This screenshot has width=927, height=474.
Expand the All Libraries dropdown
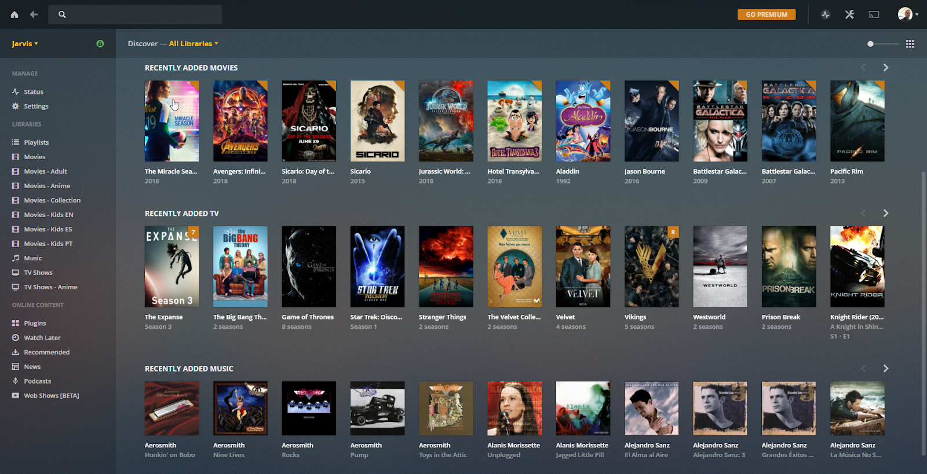tap(194, 43)
